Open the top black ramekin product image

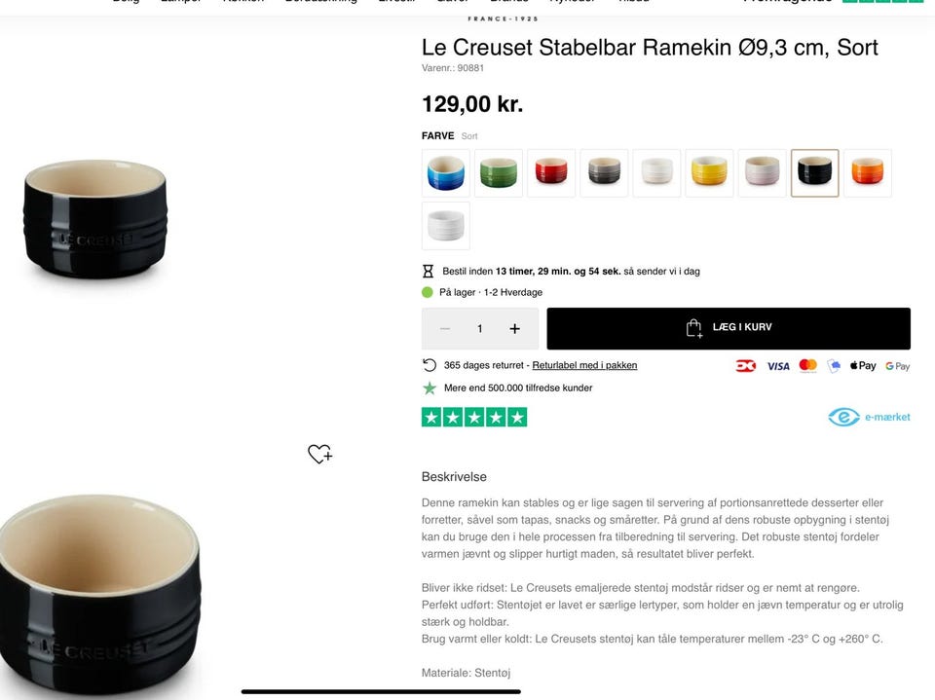tap(95, 218)
